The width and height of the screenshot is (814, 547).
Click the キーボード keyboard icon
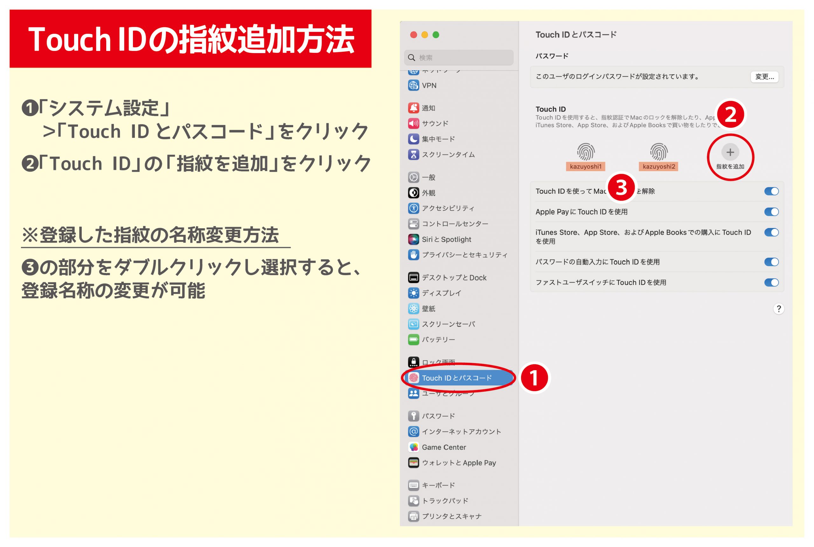(x=414, y=485)
